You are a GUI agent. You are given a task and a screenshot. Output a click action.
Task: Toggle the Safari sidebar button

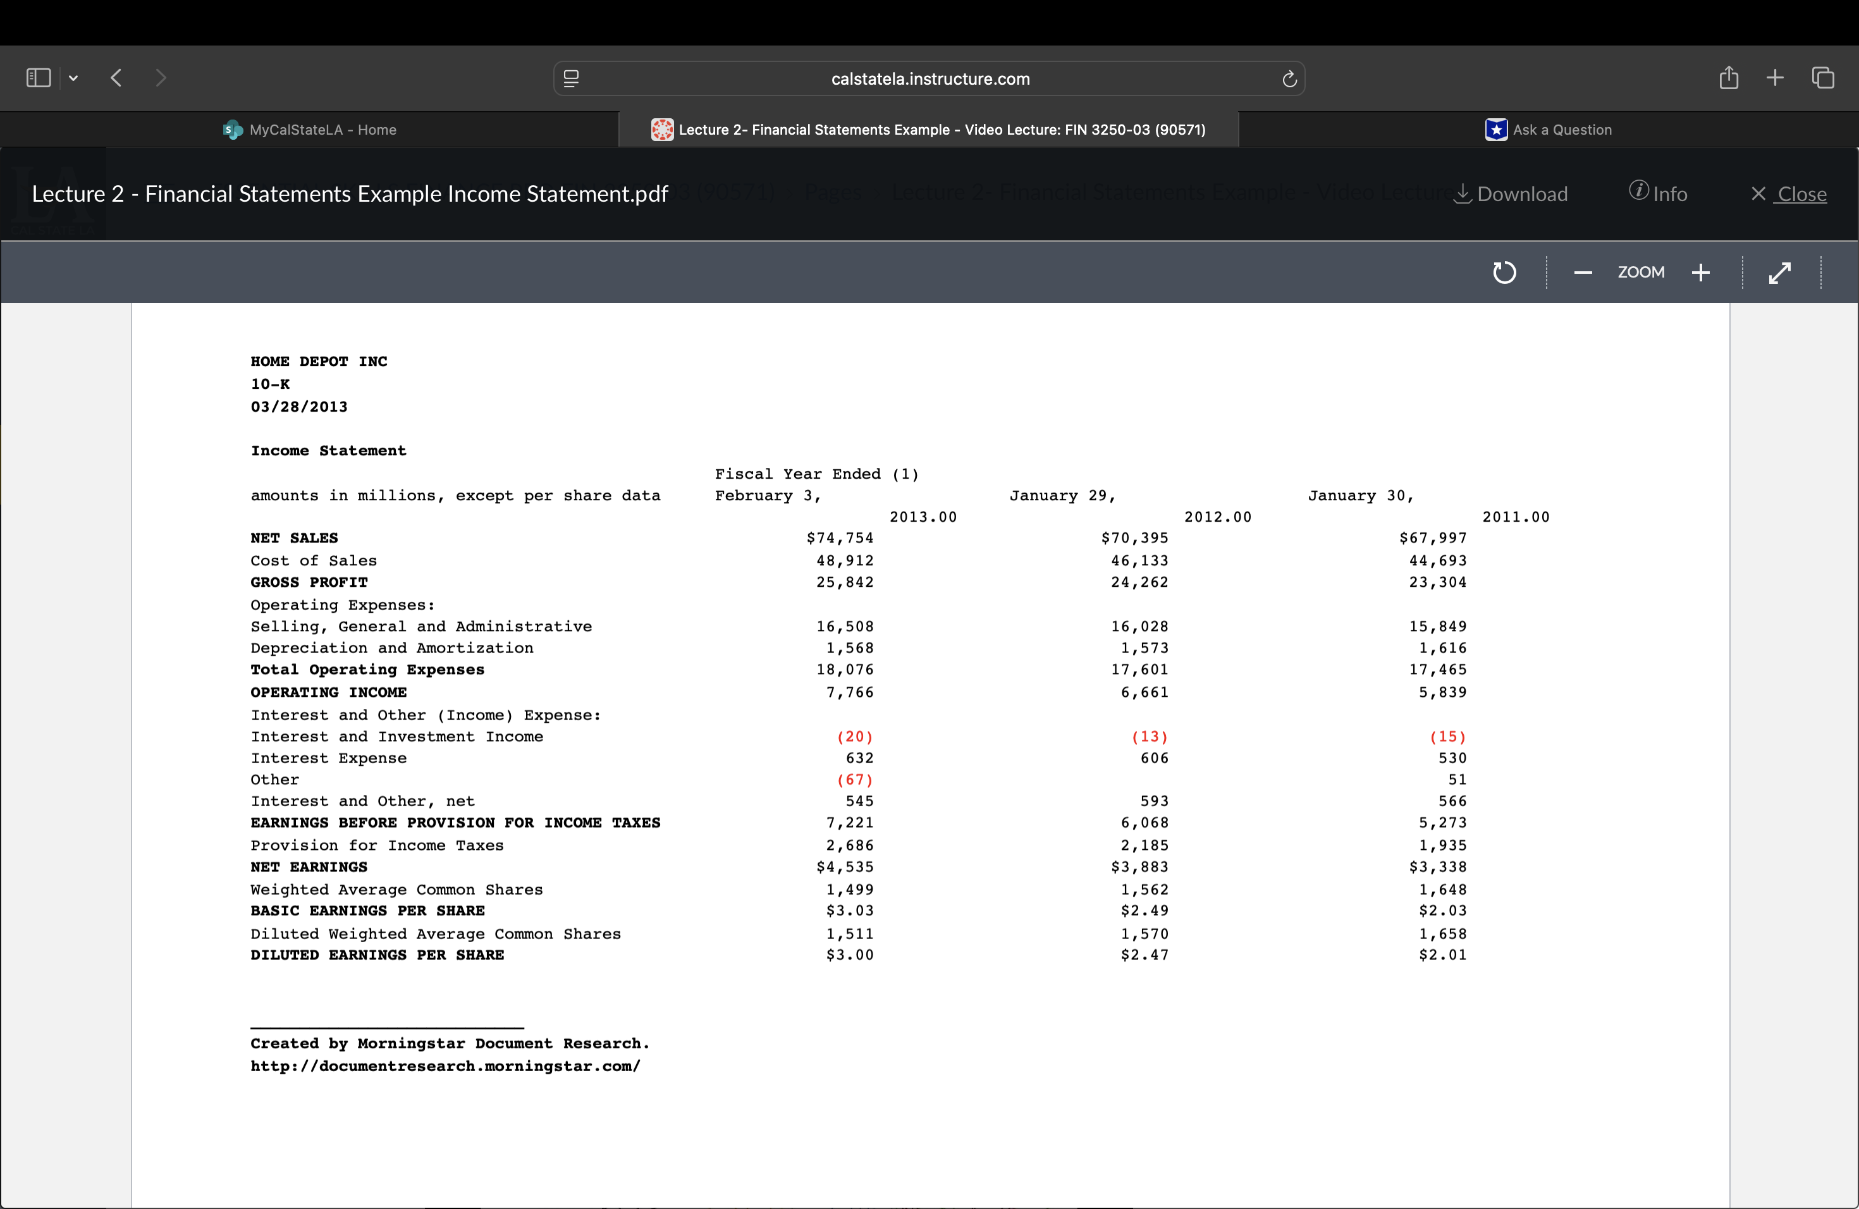pyautogui.click(x=39, y=78)
